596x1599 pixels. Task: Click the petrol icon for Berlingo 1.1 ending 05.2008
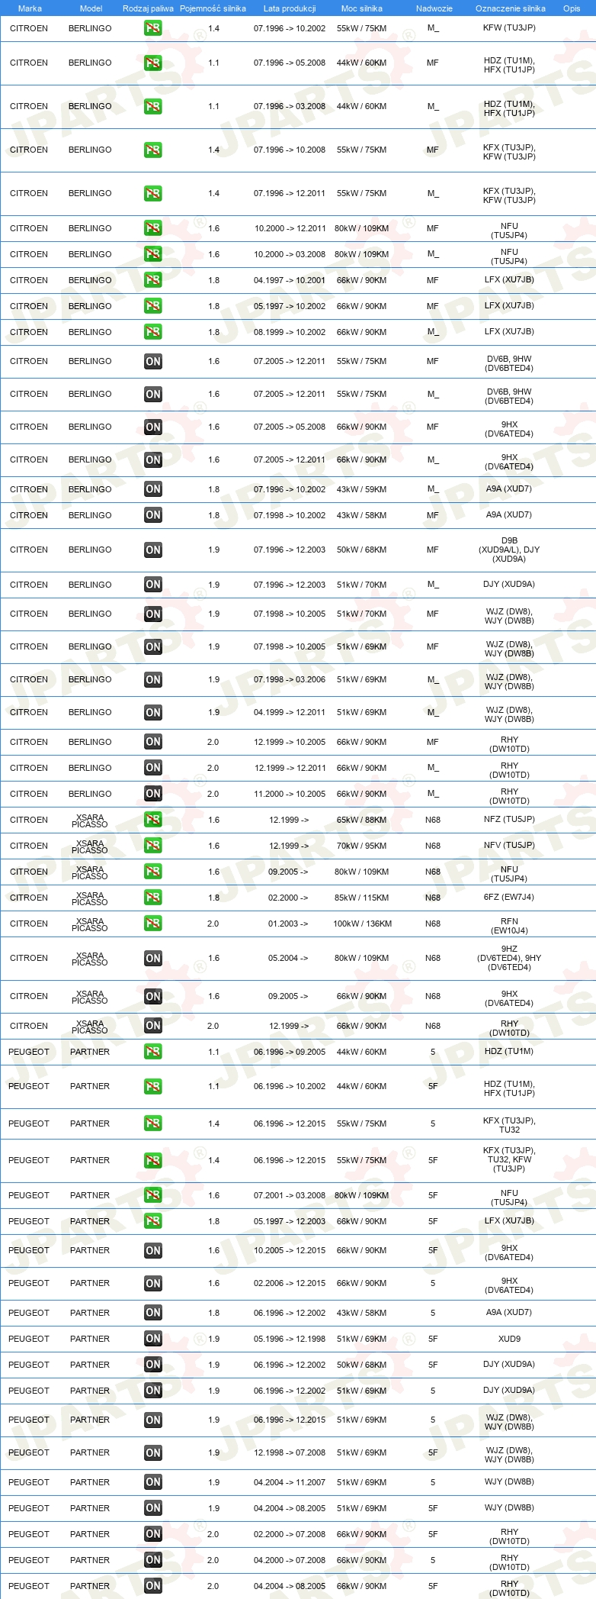coord(153,63)
